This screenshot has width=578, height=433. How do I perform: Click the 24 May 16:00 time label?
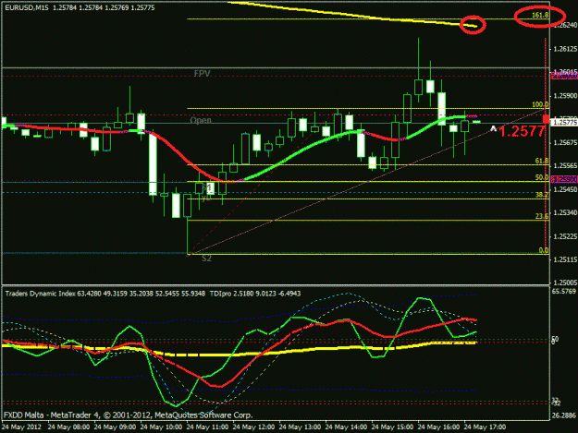click(x=439, y=427)
